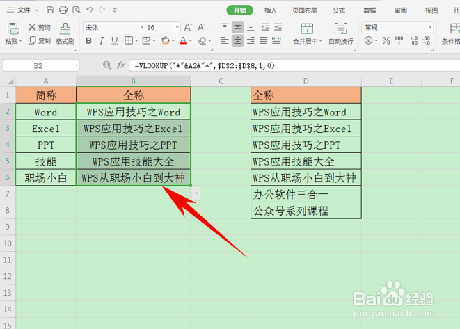460x329 pixels.
Task: Expand the Fill Color dropdown arrow
Action: tap(173, 41)
